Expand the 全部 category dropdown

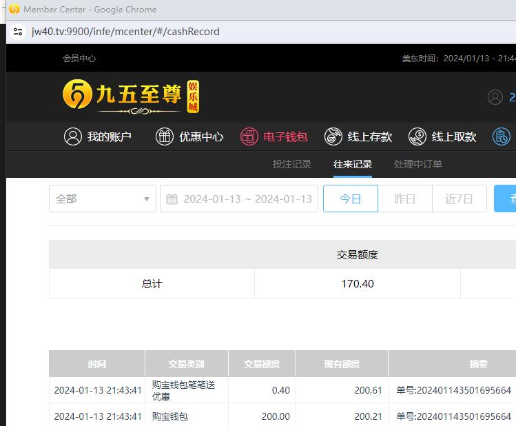(103, 199)
